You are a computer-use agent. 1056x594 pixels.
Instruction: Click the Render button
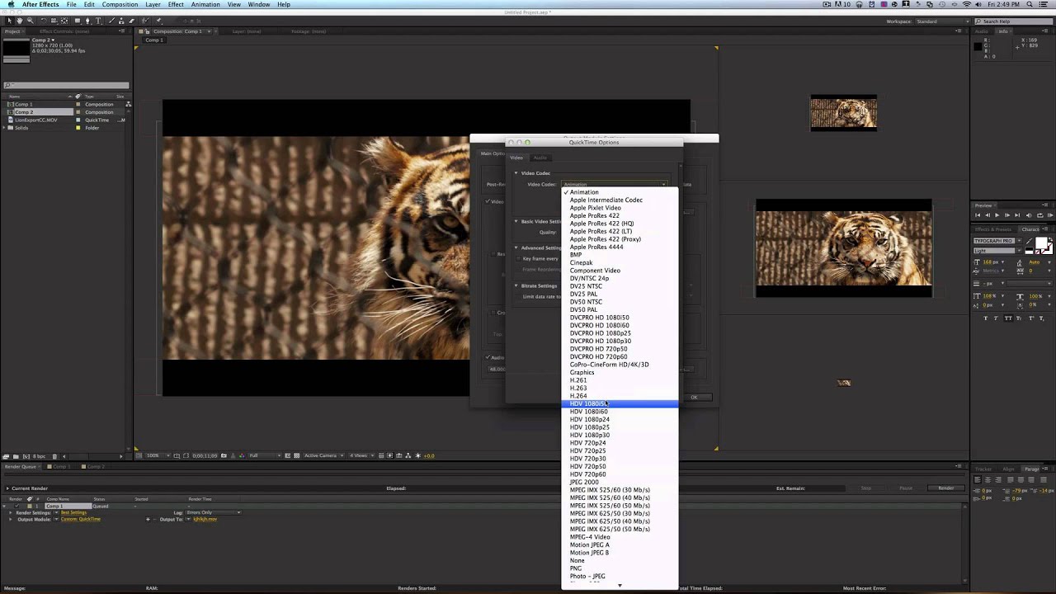(x=946, y=488)
